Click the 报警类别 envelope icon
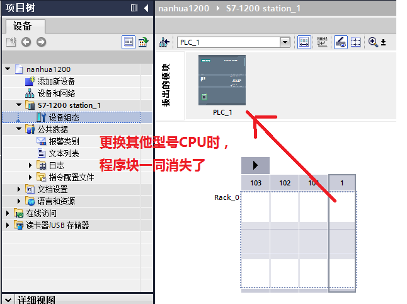407x304 pixels. tap(42, 141)
